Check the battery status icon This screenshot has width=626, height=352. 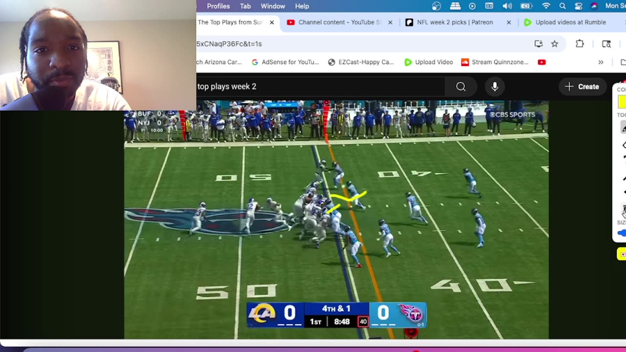coord(526,6)
